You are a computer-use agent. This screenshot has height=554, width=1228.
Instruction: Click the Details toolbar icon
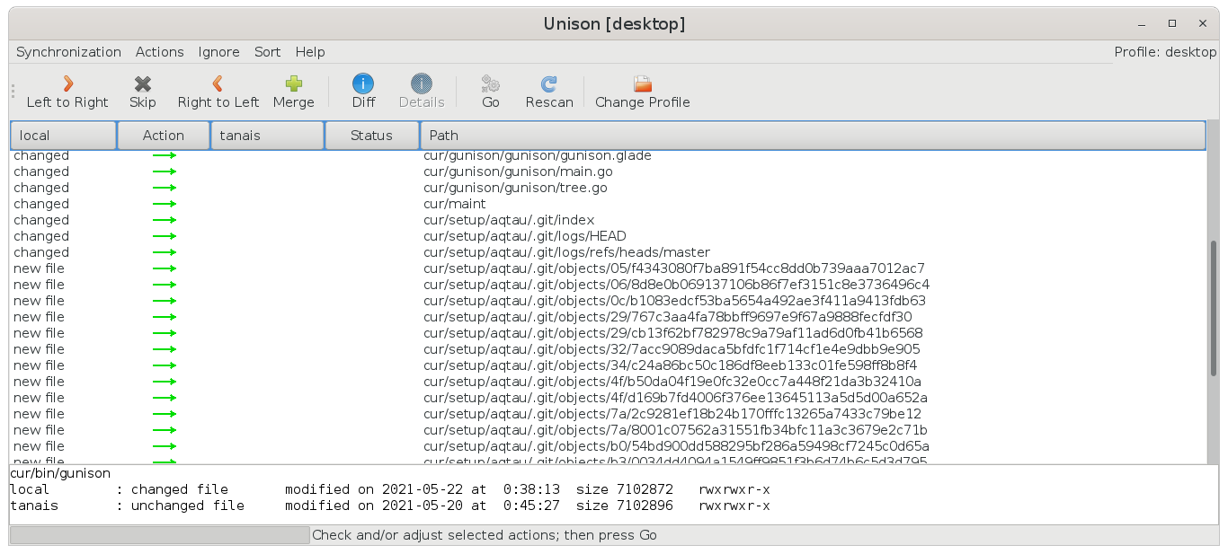(x=422, y=84)
